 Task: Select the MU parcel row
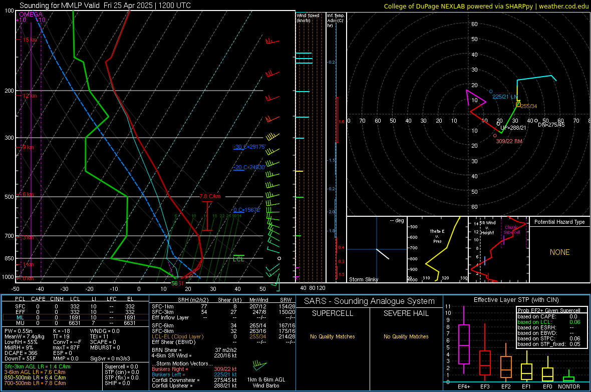pyautogui.click(x=75, y=323)
